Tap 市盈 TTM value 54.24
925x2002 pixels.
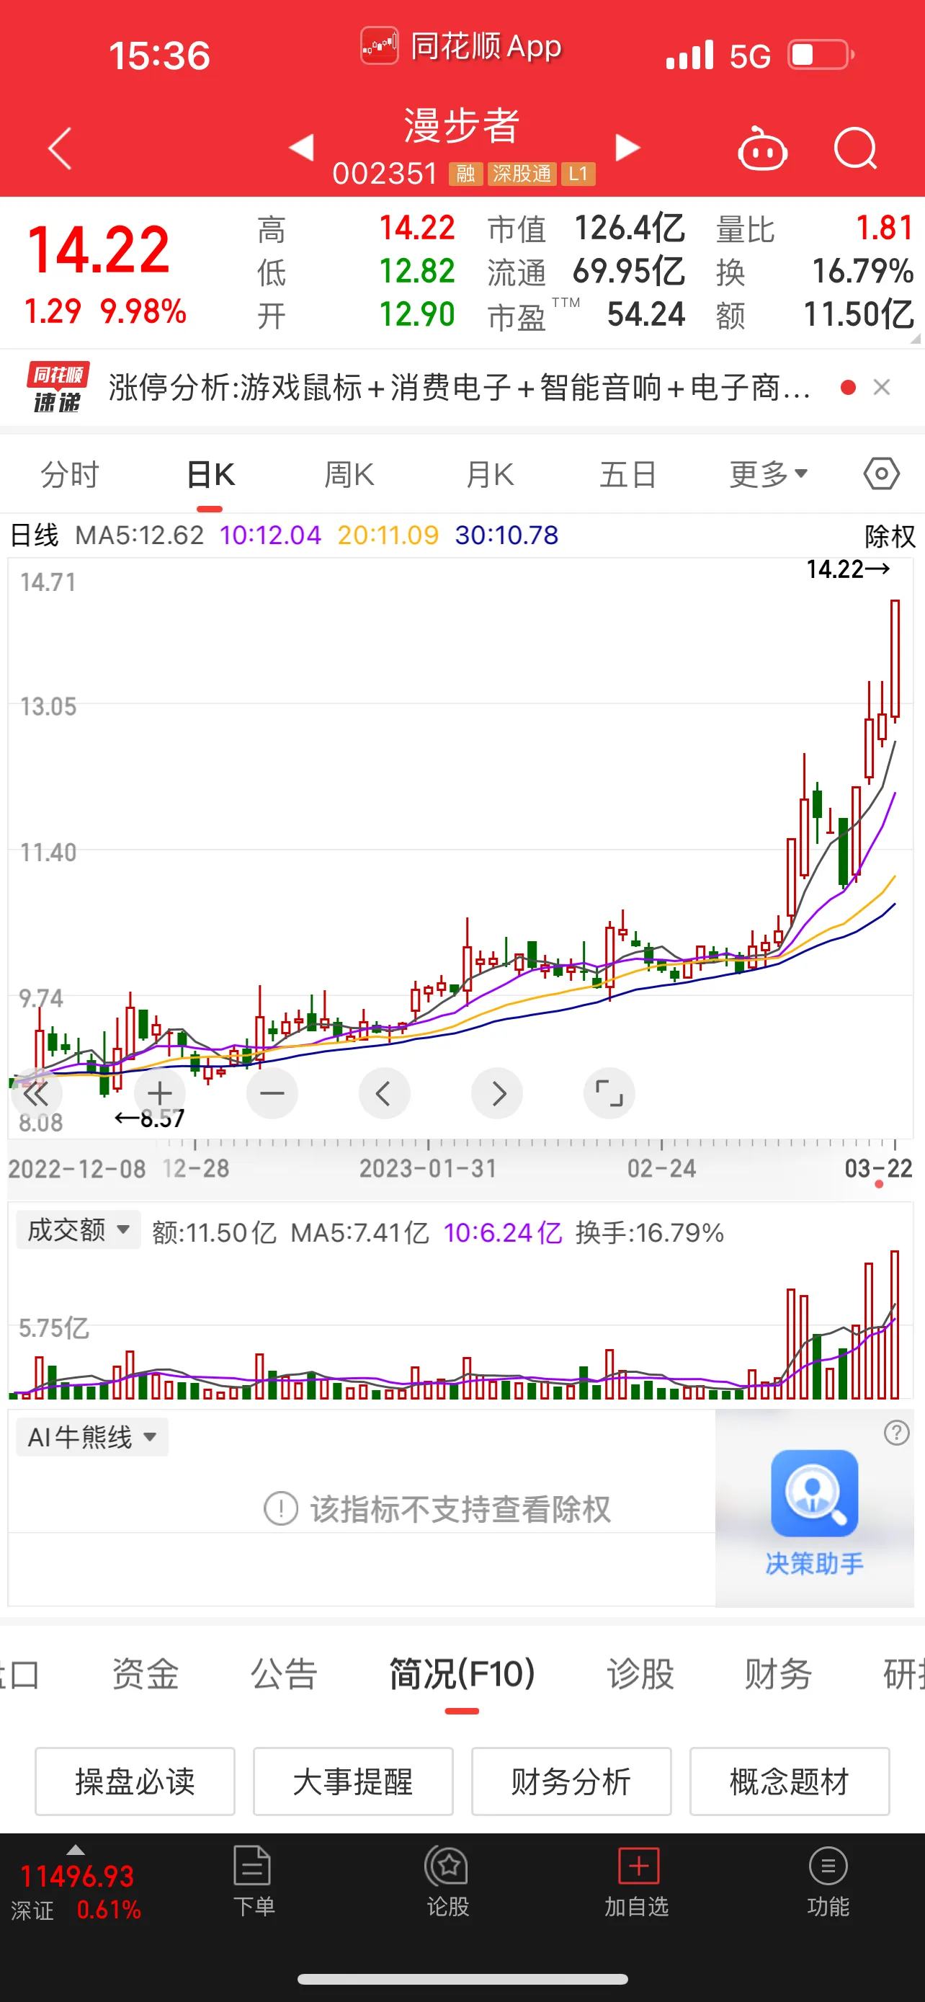tap(646, 315)
